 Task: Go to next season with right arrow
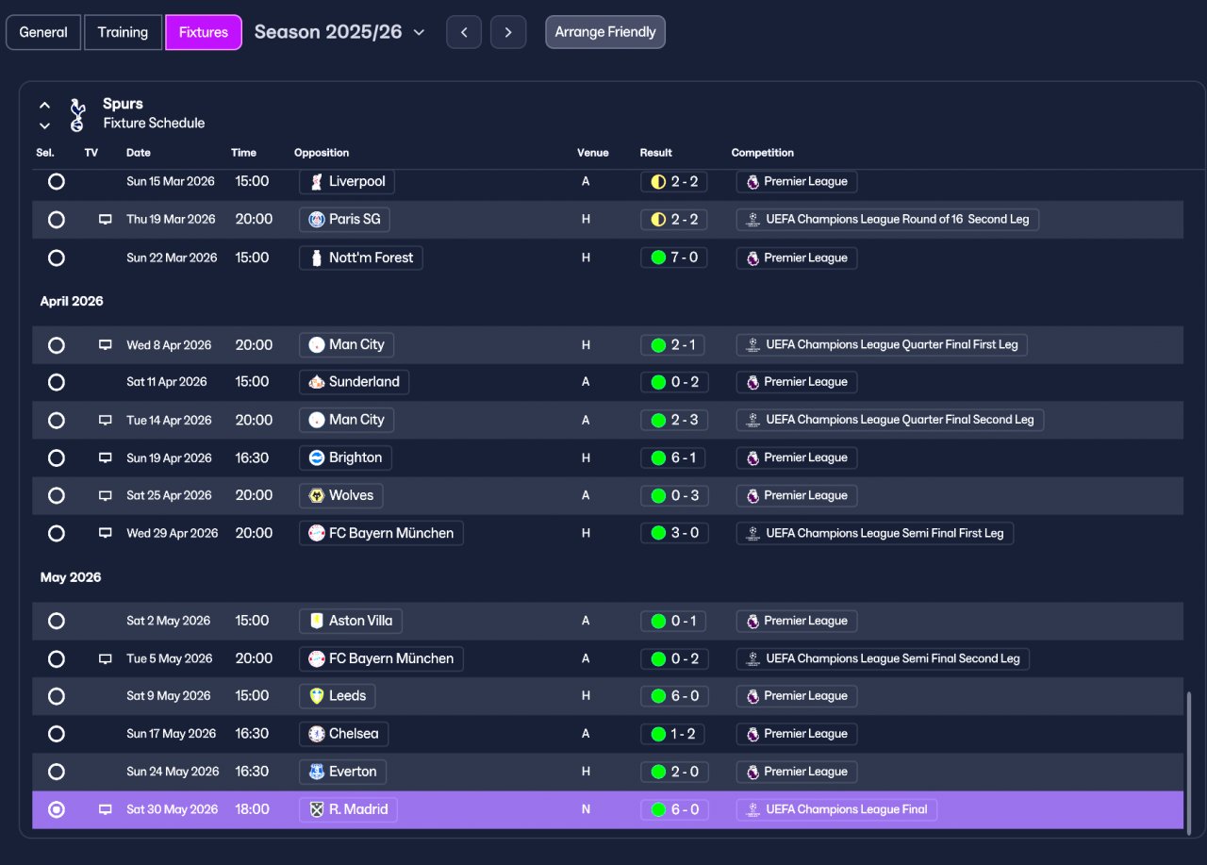508,32
